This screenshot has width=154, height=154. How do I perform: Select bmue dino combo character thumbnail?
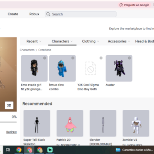pyautogui.click(x=62, y=68)
